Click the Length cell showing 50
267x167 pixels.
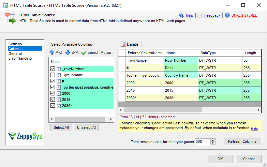[252, 60]
